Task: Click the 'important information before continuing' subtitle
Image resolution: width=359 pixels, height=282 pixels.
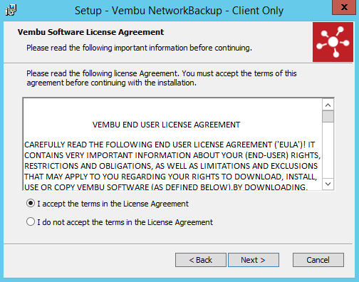Action: (139, 48)
